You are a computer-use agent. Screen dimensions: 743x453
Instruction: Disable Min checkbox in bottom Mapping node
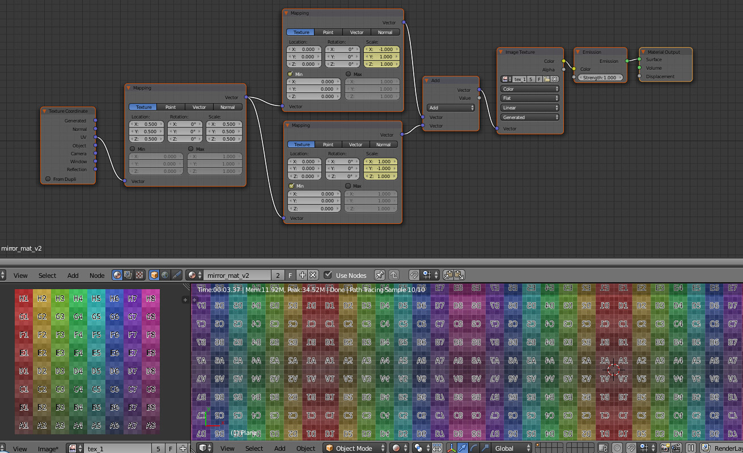291,186
